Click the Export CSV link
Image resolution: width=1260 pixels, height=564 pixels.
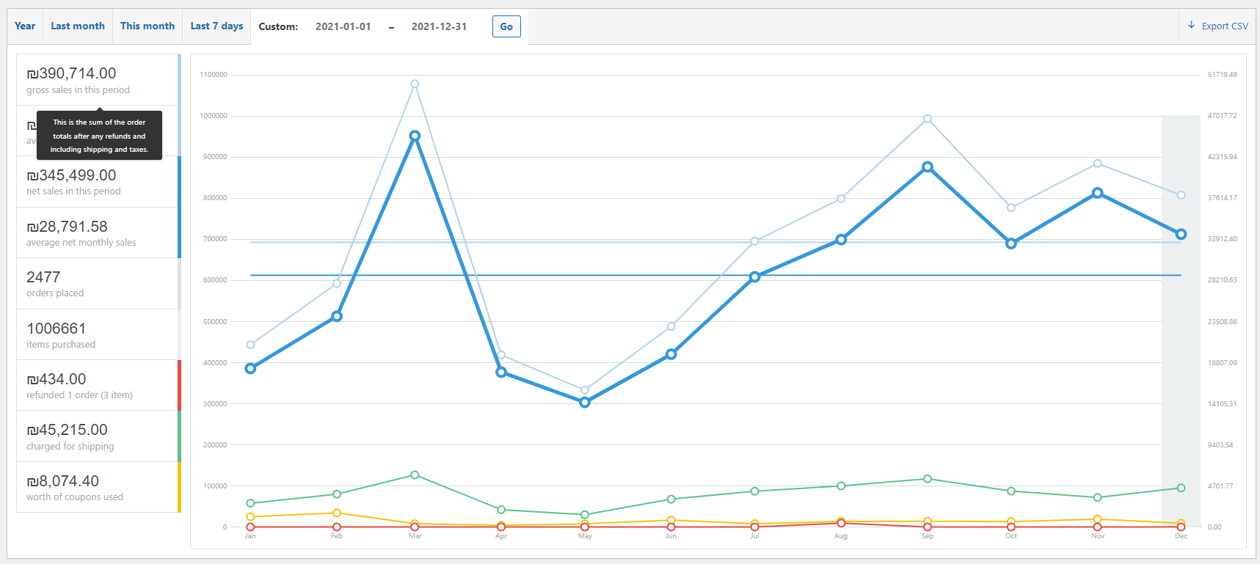(1218, 26)
